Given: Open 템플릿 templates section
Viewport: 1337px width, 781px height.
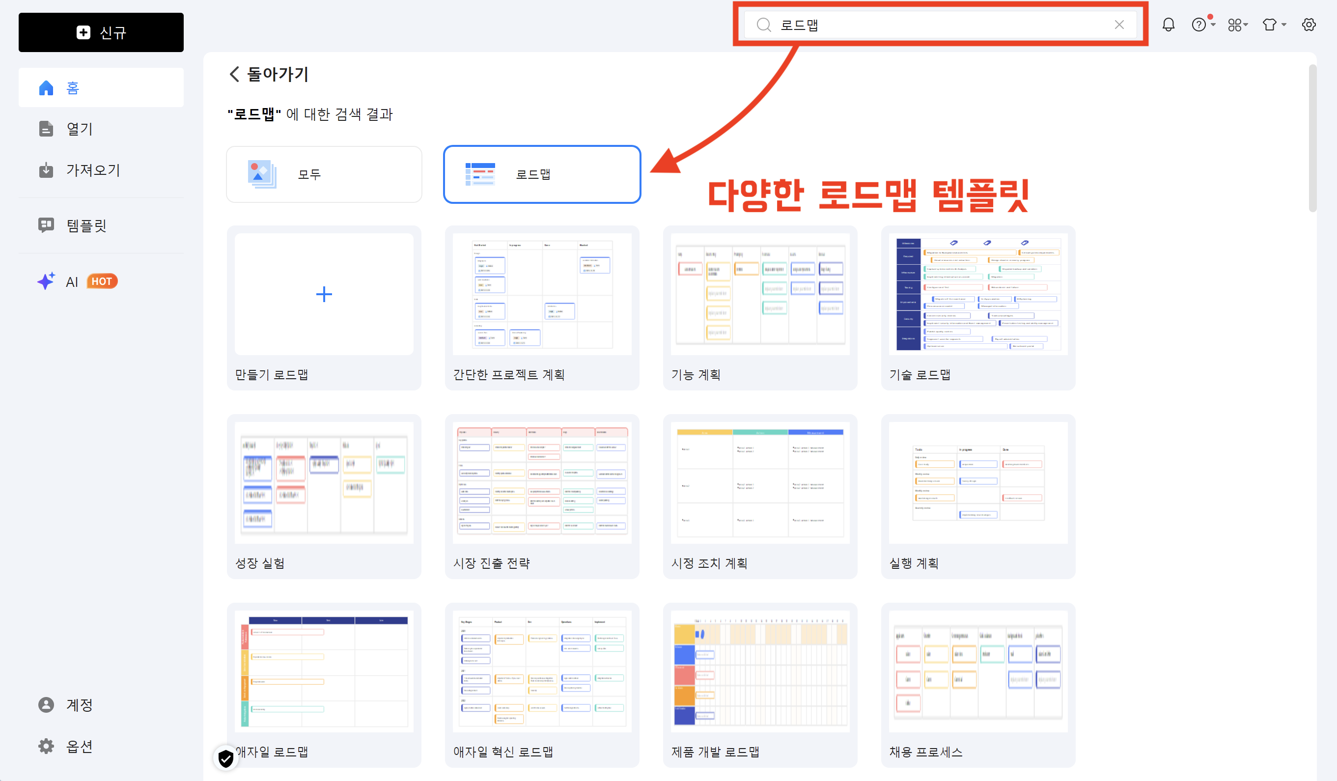Looking at the screenshot, I should coord(86,225).
